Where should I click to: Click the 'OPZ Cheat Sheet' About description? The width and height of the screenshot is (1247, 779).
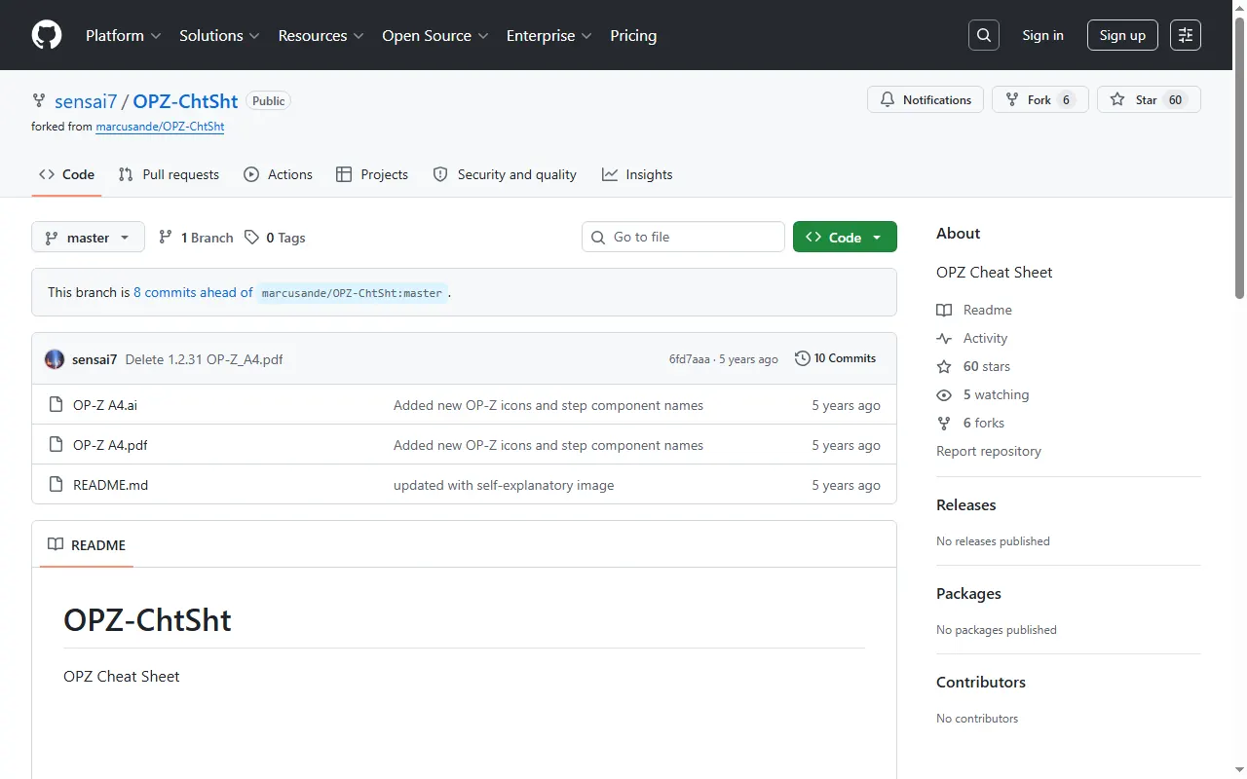[x=995, y=273]
